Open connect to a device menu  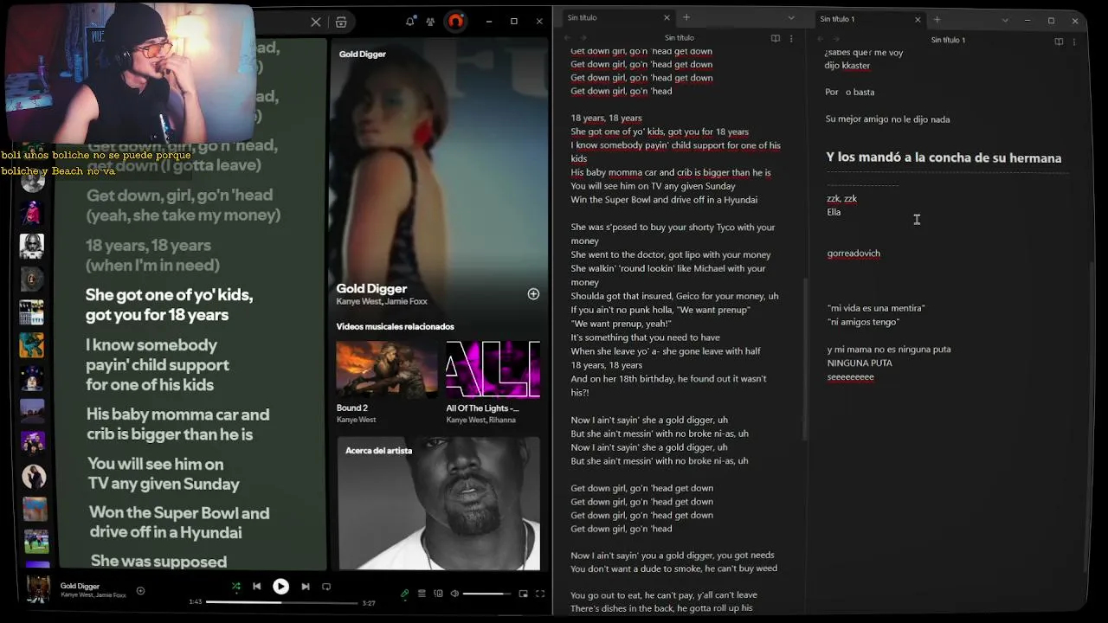[x=438, y=594]
